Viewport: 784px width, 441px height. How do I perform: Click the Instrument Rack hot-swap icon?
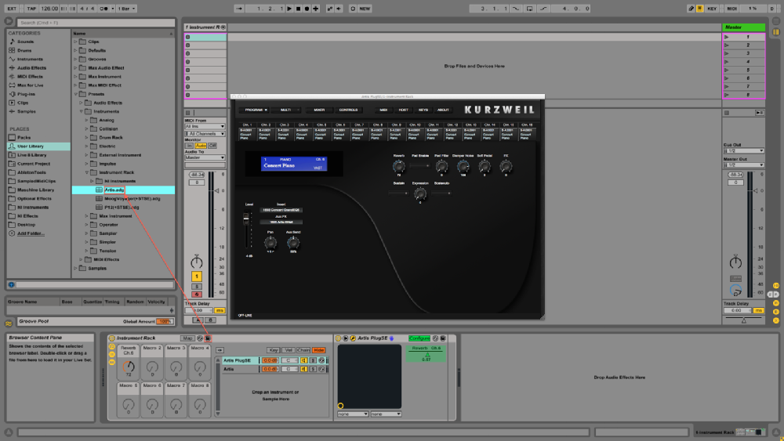(x=200, y=338)
